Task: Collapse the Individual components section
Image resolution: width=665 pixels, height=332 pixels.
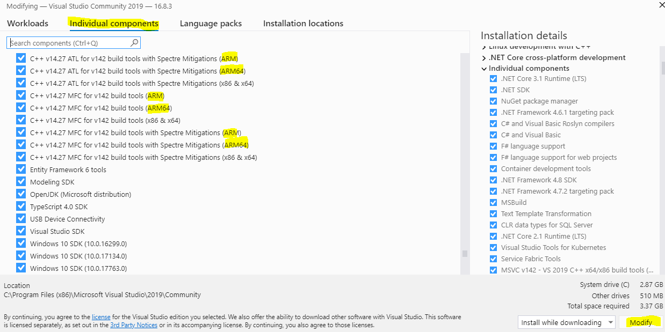Action: pos(485,68)
